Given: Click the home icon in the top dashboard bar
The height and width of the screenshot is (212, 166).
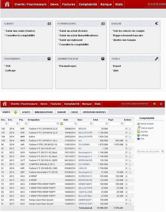Looking at the screenshot, I should pyautogui.click(x=7, y=4).
